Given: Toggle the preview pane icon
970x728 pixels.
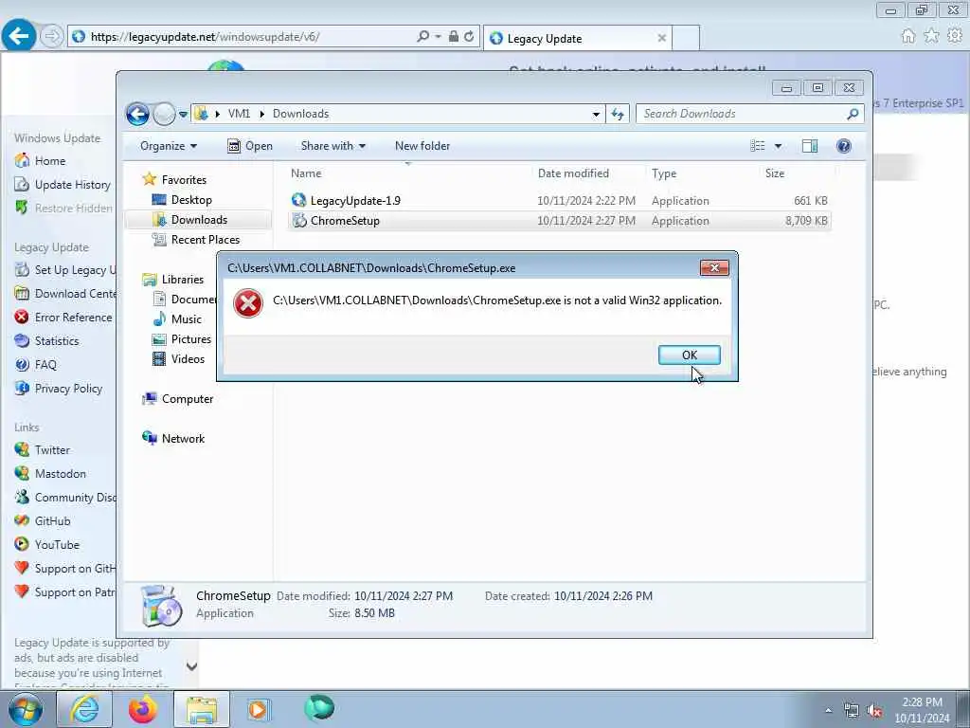Looking at the screenshot, I should (x=810, y=146).
